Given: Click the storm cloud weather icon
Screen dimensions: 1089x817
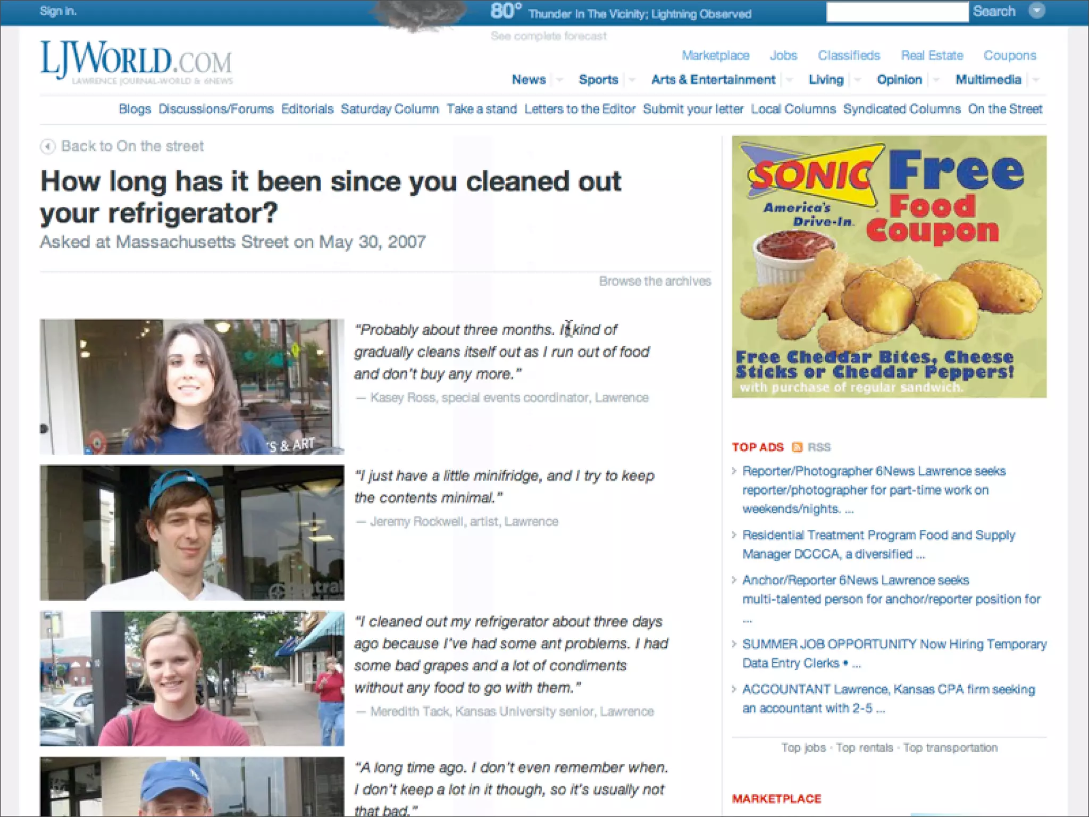Looking at the screenshot, I should tap(420, 14).
